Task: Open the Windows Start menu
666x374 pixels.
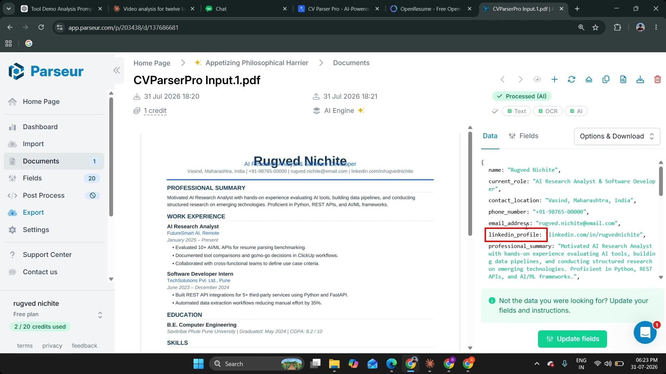Action: coord(198,364)
